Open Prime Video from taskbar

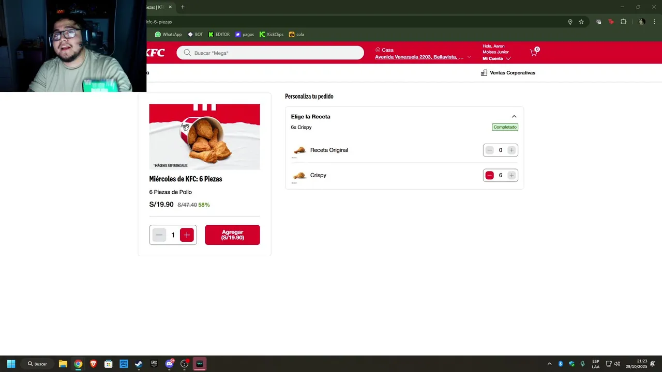[x=124, y=364]
